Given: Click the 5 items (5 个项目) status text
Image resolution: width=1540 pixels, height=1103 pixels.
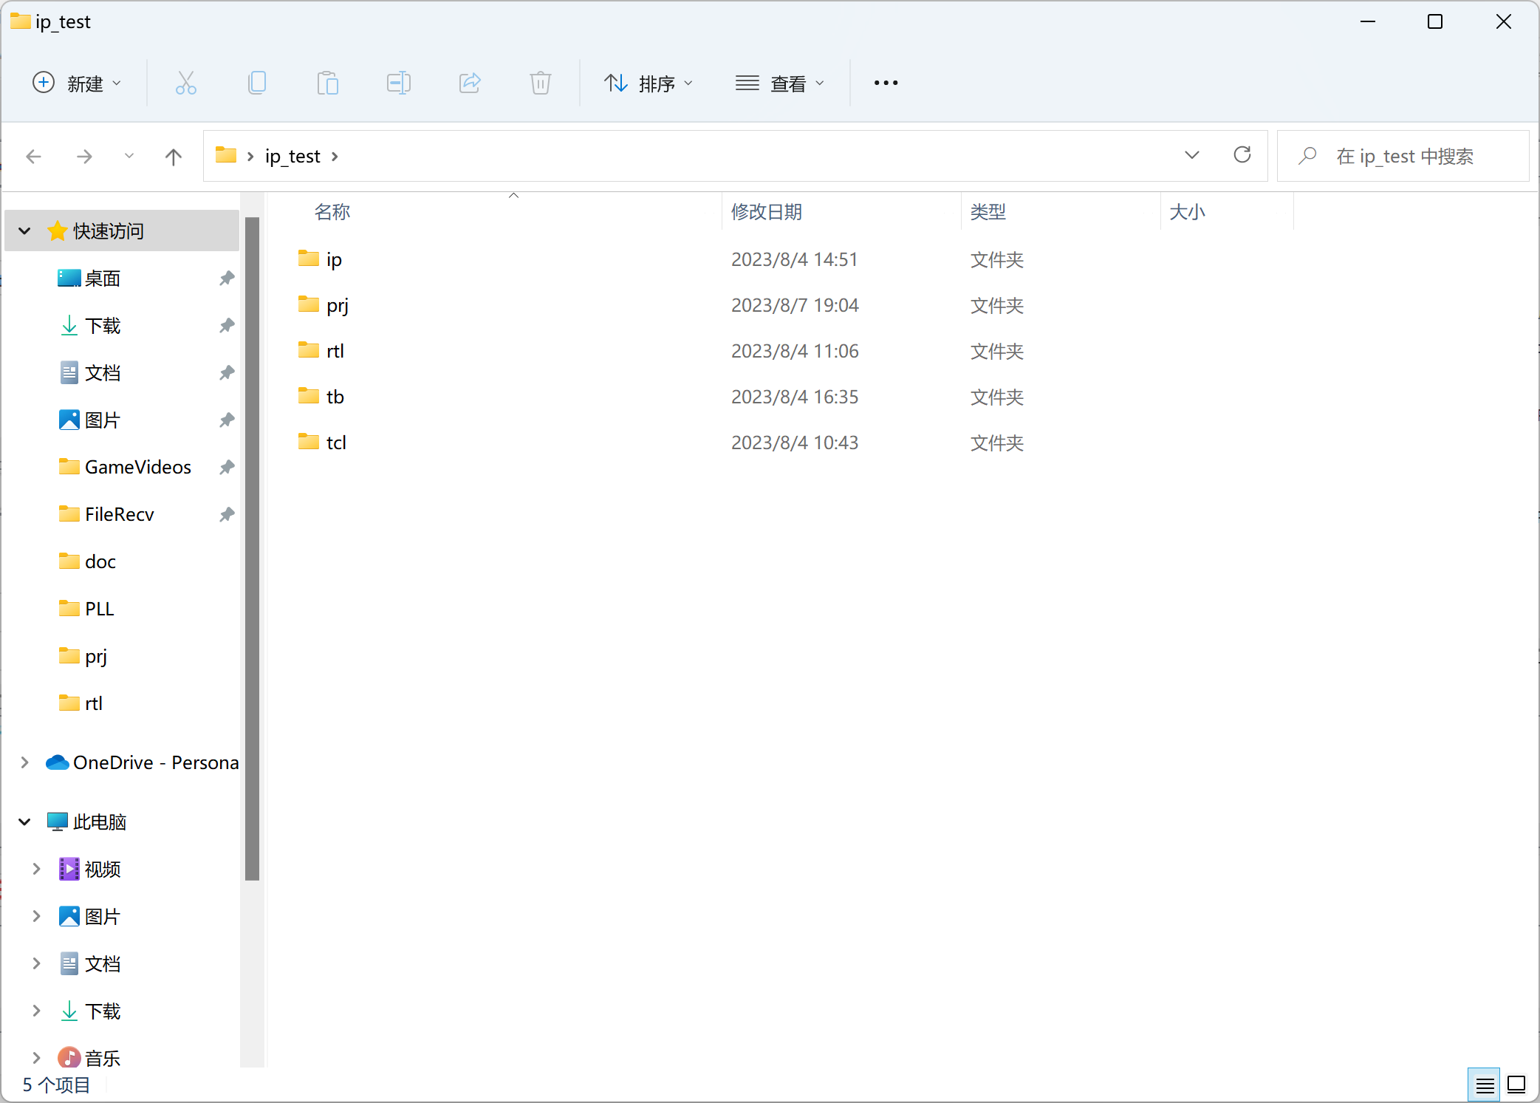Looking at the screenshot, I should click(56, 1085).
